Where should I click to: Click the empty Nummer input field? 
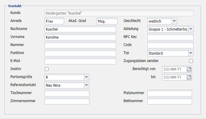[x=80, y=45]
